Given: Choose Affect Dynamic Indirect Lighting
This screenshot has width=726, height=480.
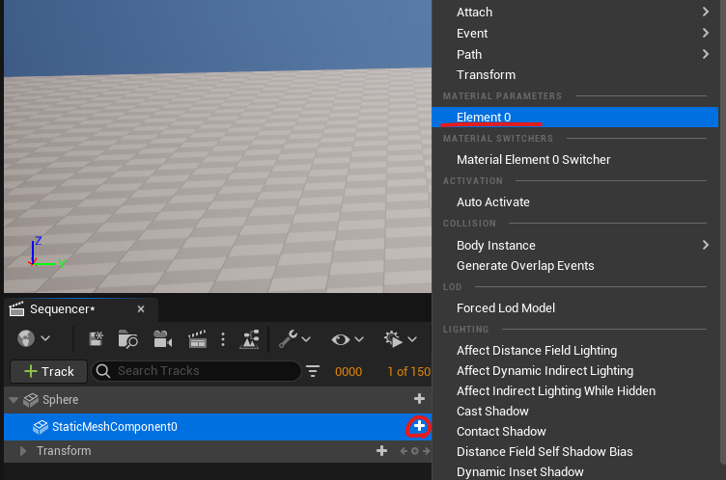Looking at the screenshot, I should pyautogui.click(x=574, y=371).
